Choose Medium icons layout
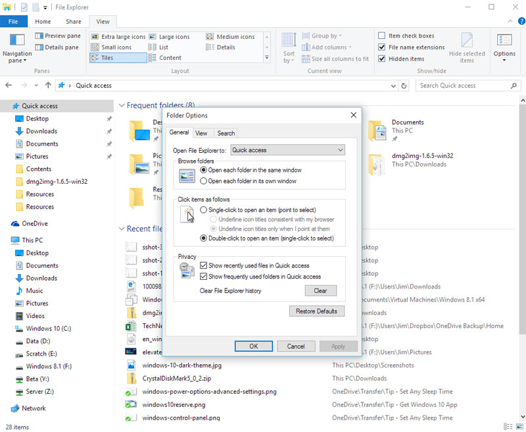 (x=231, y=37)
